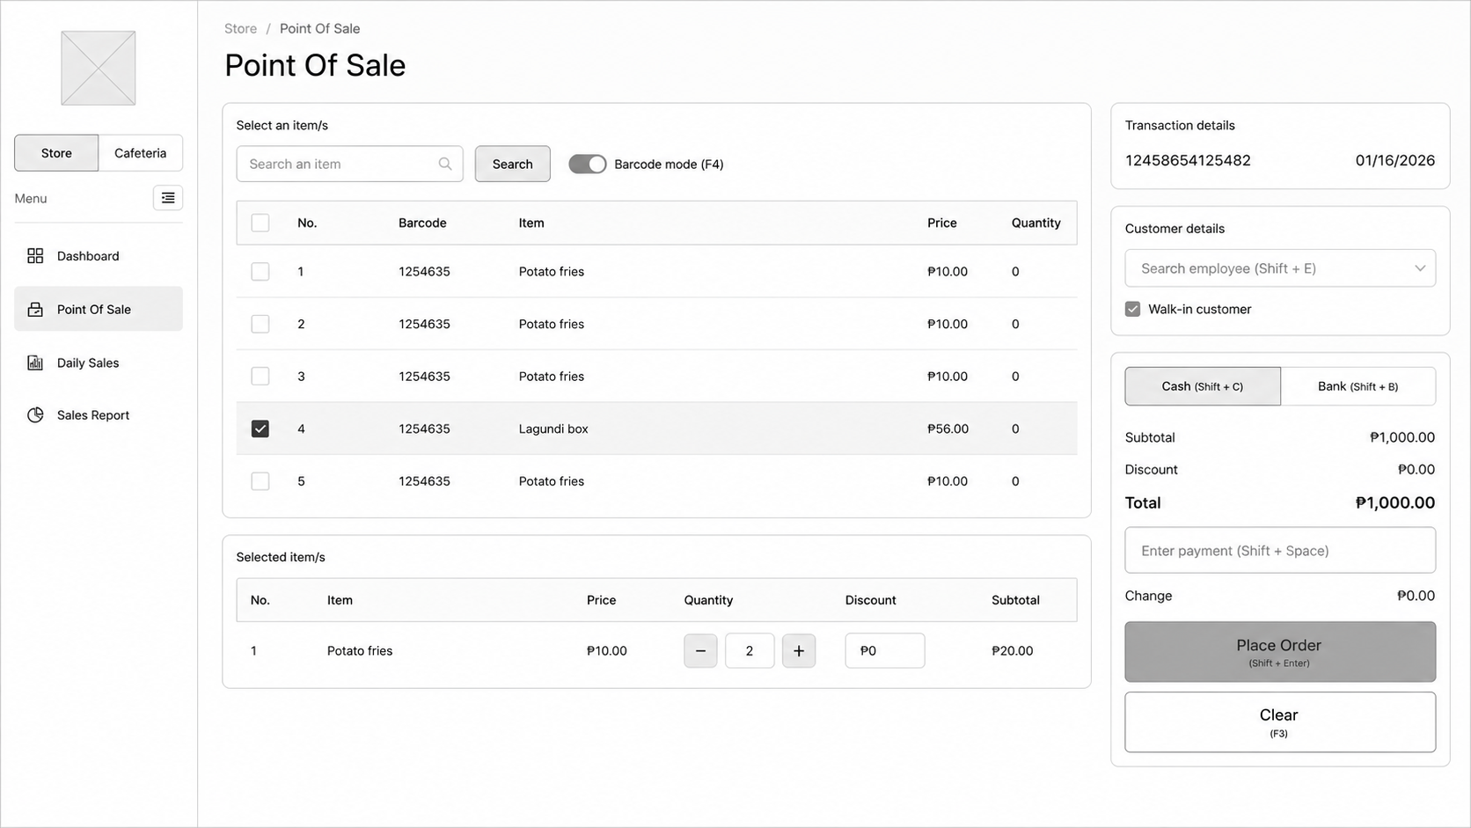Check the checkbox for item row 3
This screenshot has width=1471, height=828.
click(260, 377)
